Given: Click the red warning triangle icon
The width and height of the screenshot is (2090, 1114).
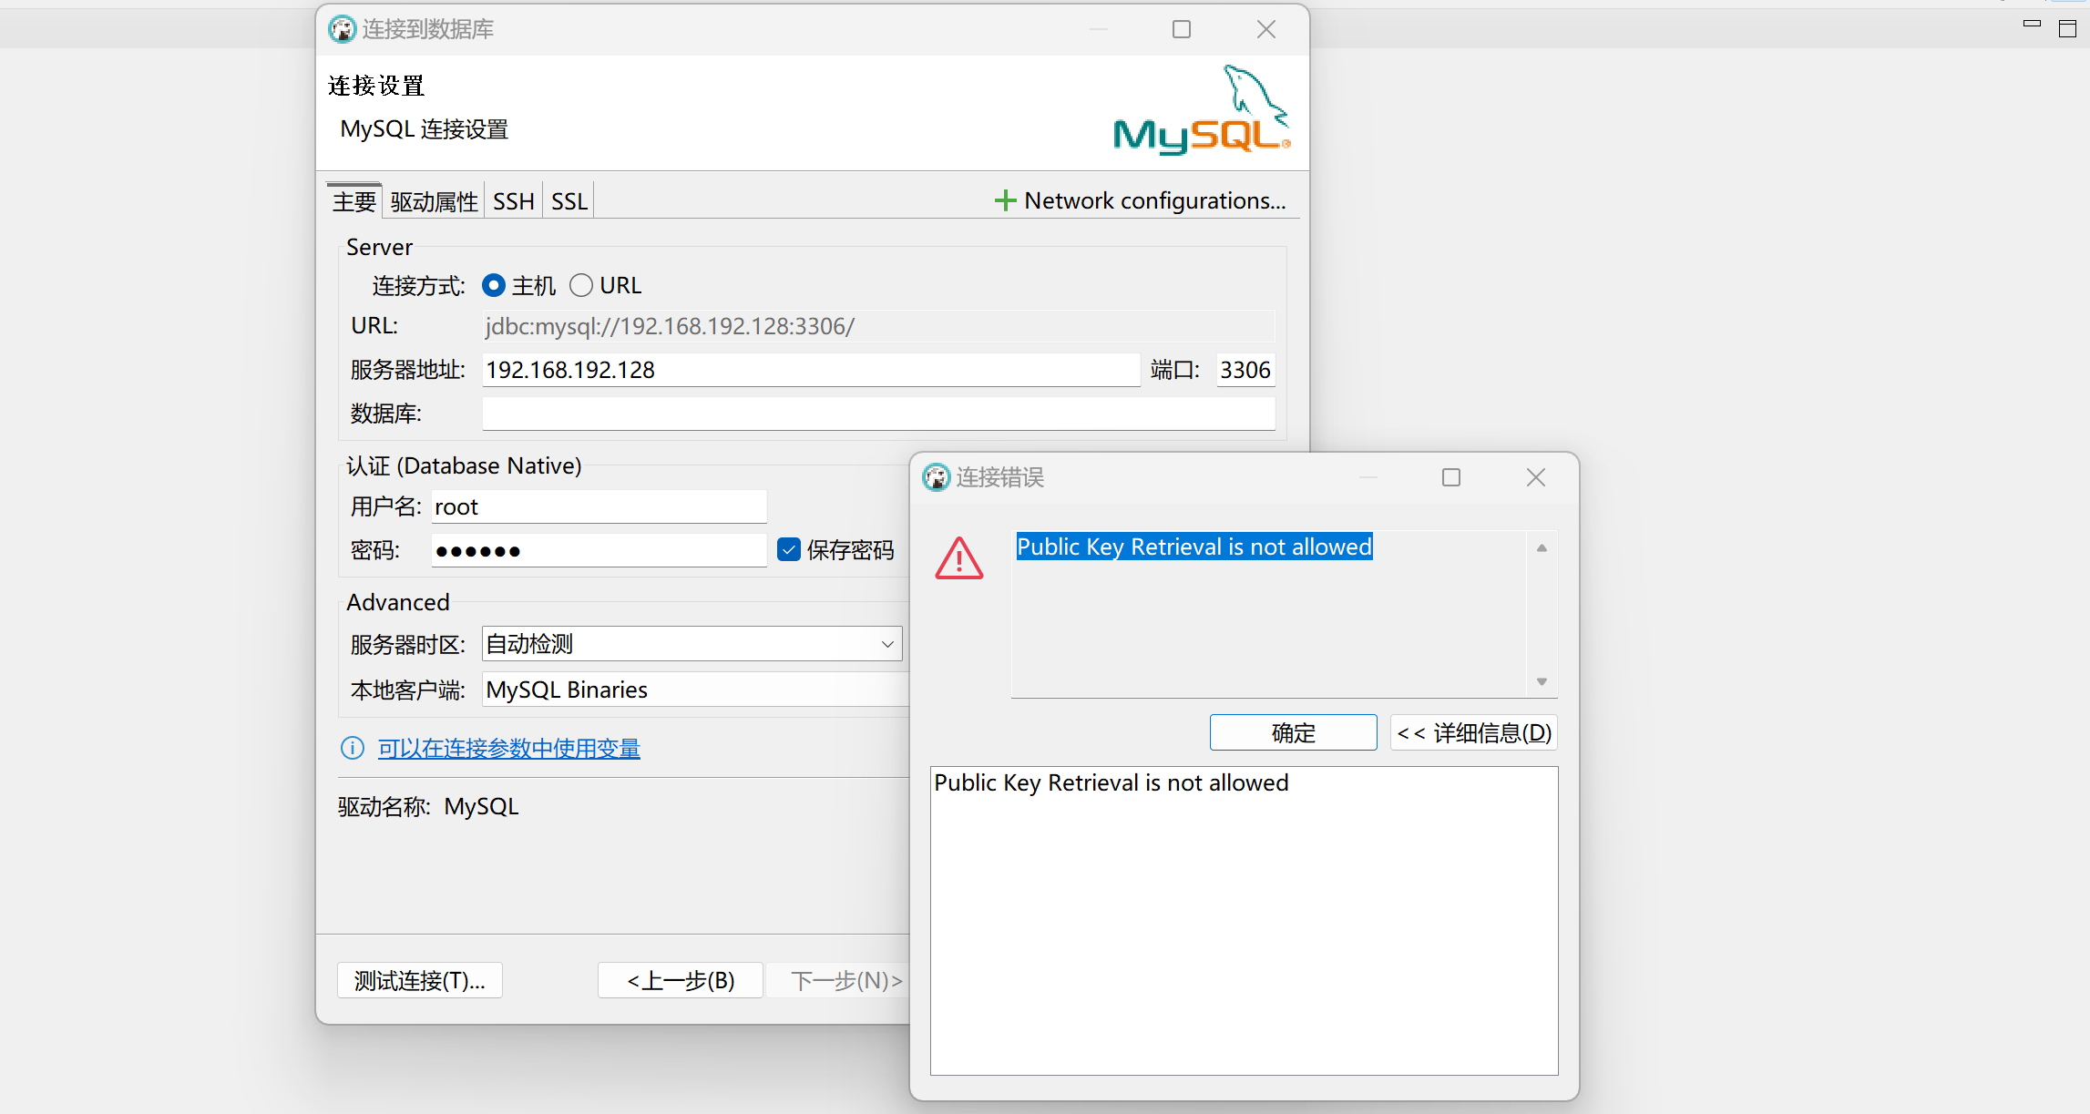Looking at the screenshot, I should coord(958,558).
